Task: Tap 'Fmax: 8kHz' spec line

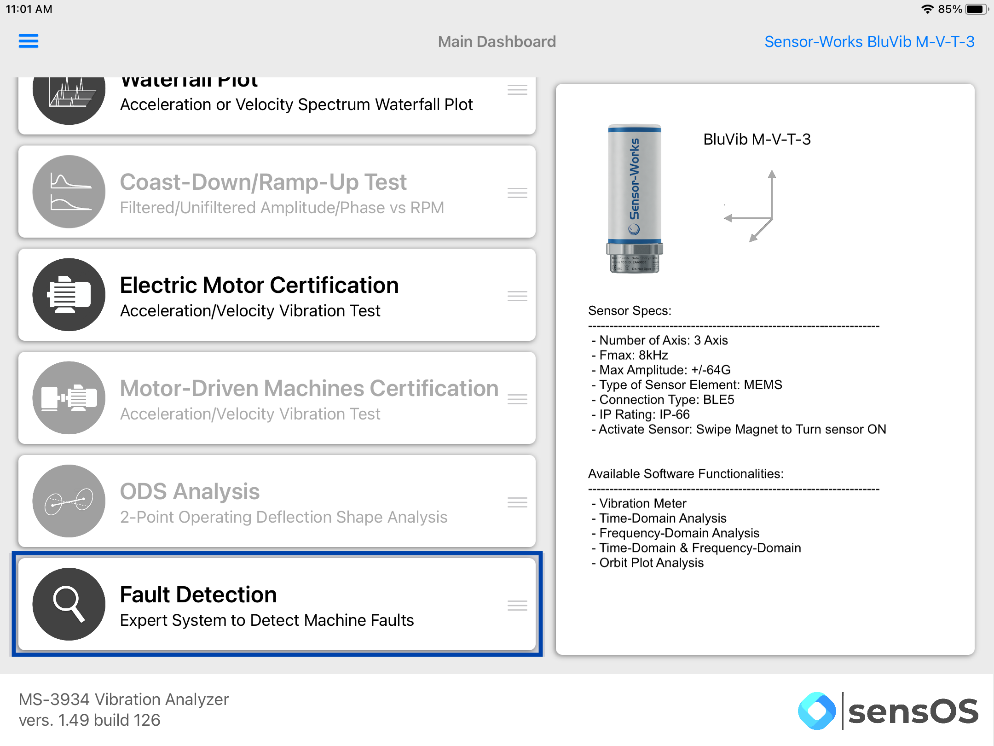Action: coord(630,355)
